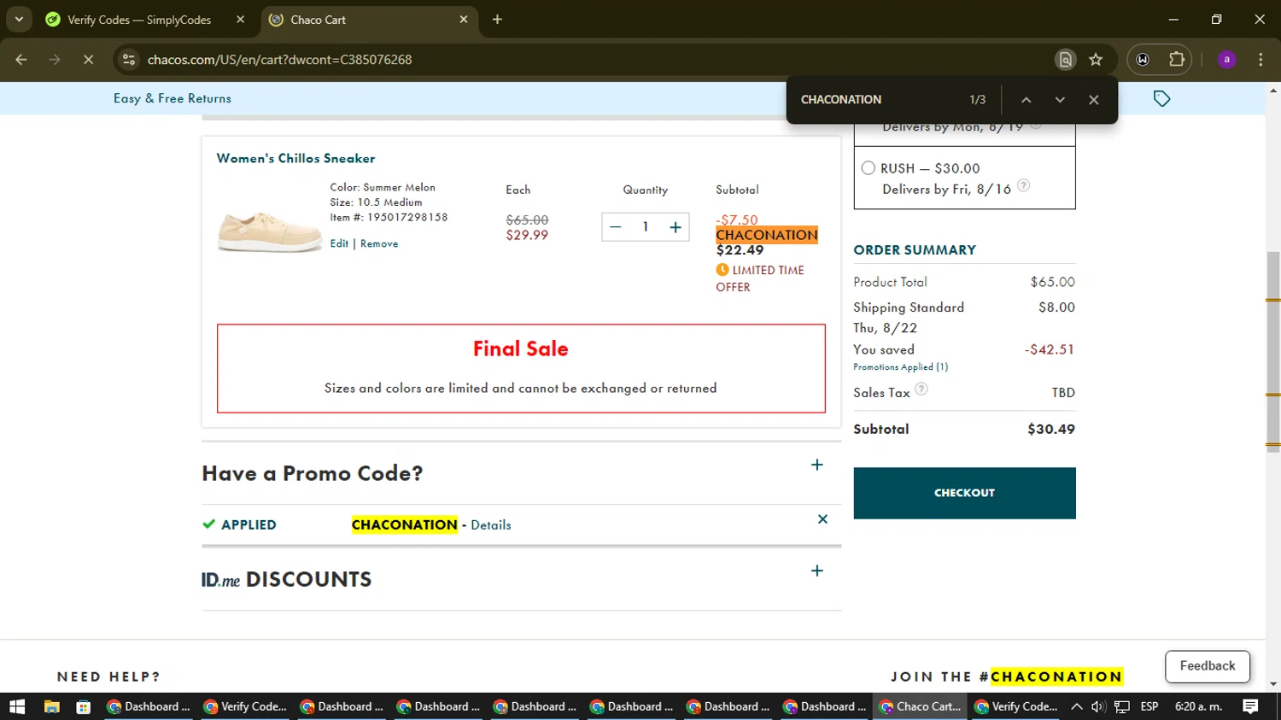Open Women's Chillos Sneaker product link

pyautogui.click(x=295, y=158)
